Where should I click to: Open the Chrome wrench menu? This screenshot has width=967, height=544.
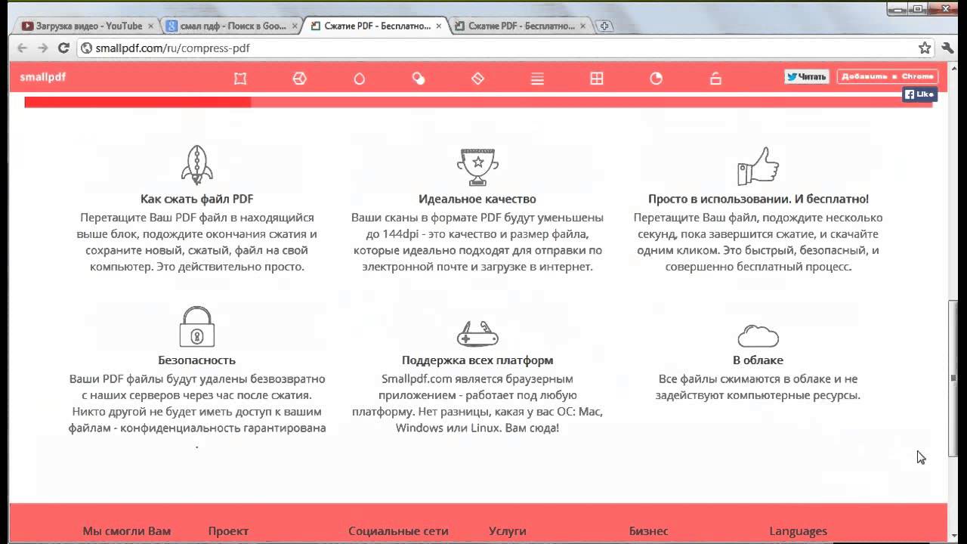tap(948, 48)
